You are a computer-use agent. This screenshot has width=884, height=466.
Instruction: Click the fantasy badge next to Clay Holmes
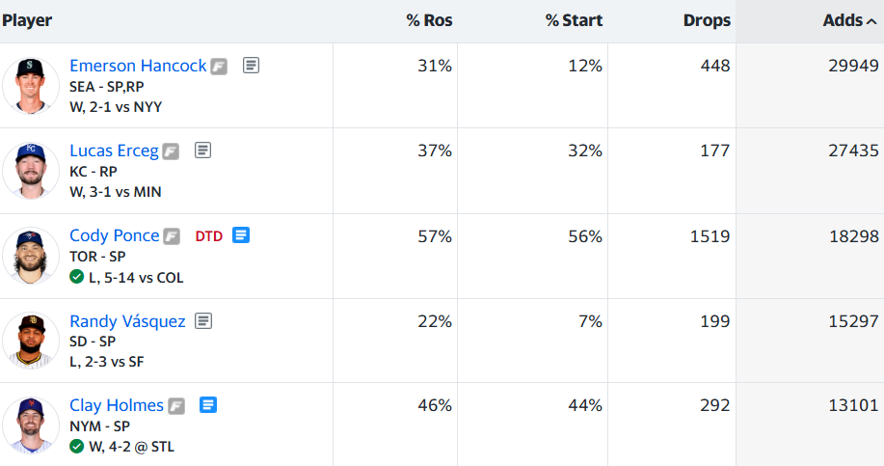pyautogui.click(x=176, y=406)
